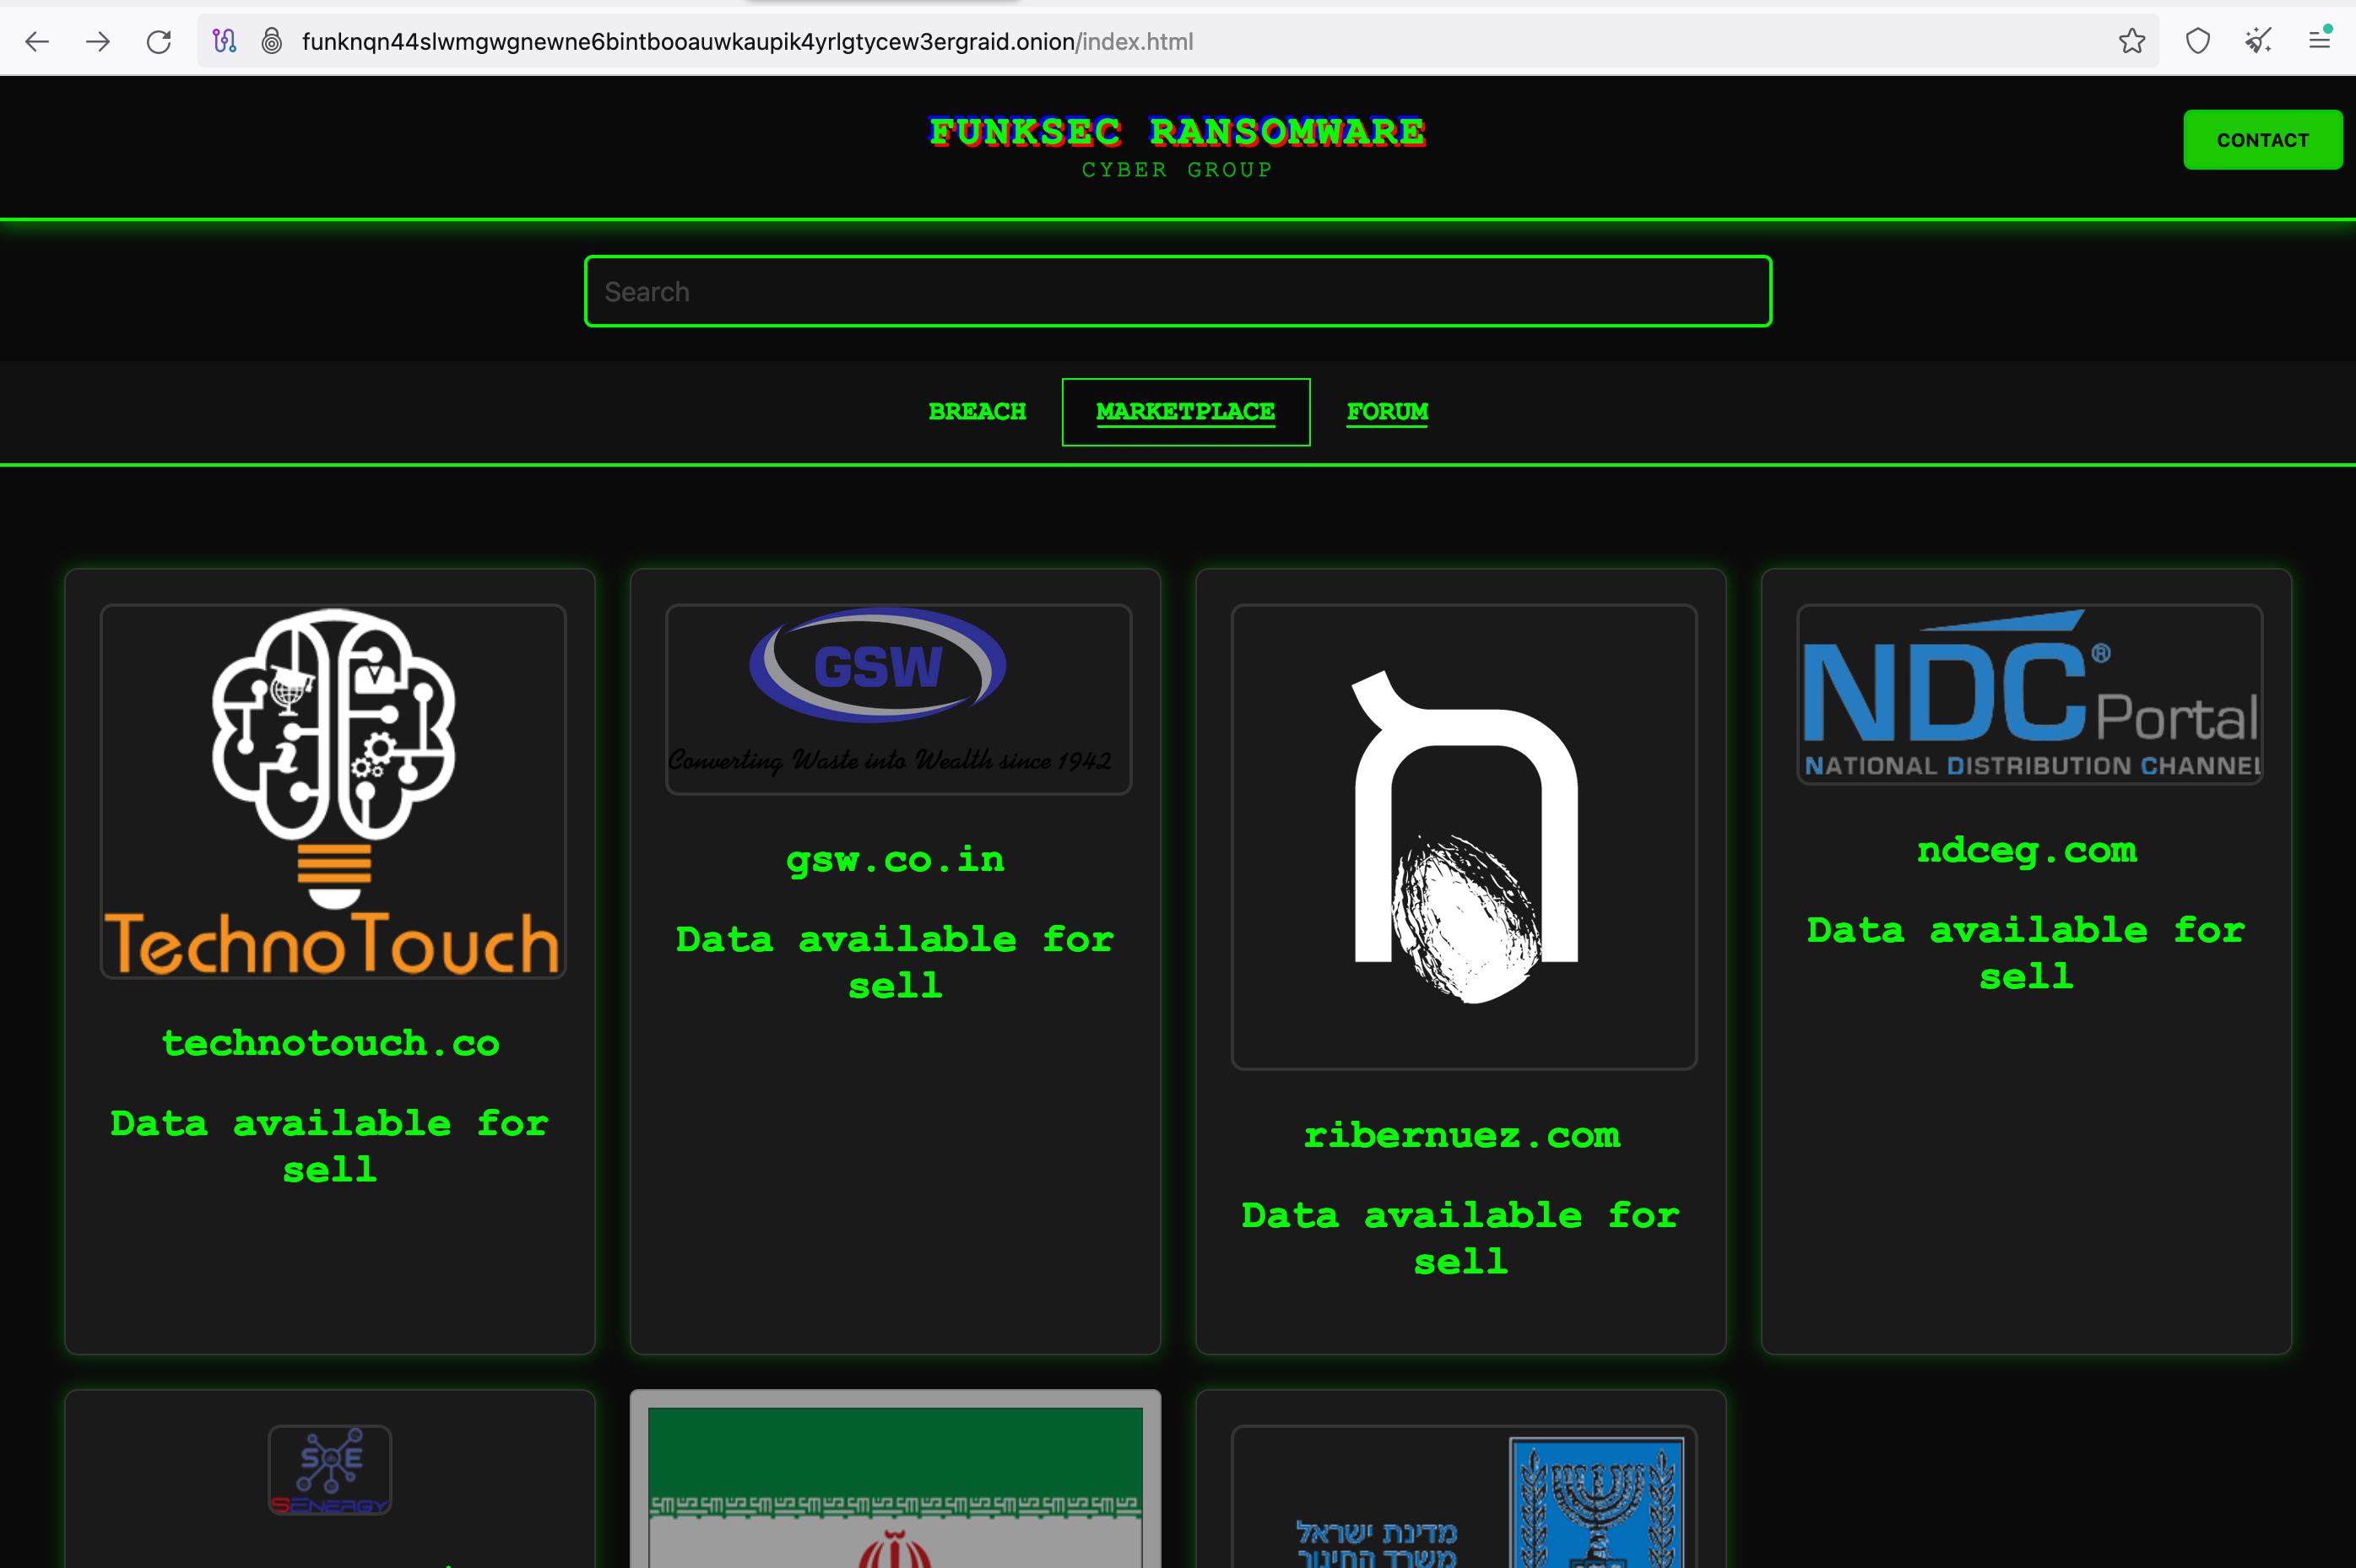2356x1568 pixels.
Task: Click the Iranian flag image thumbnail
Action: (895, 1490)
